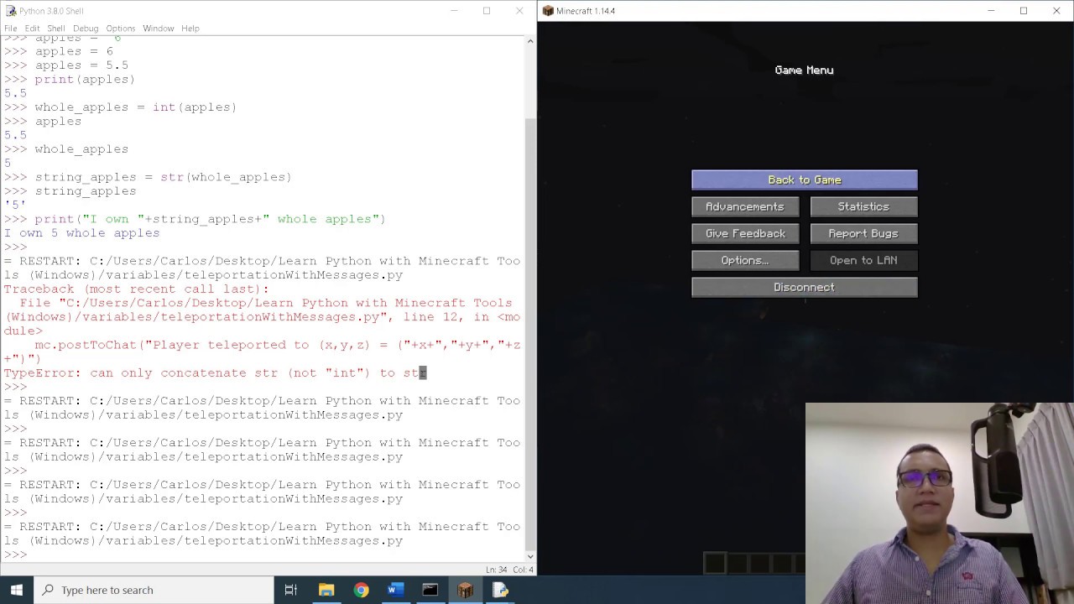The image size is (1074, 604).
Task: Open Statistics in Minecraft Game Menu
Action: pyautogui.click(x=863, y=206)
